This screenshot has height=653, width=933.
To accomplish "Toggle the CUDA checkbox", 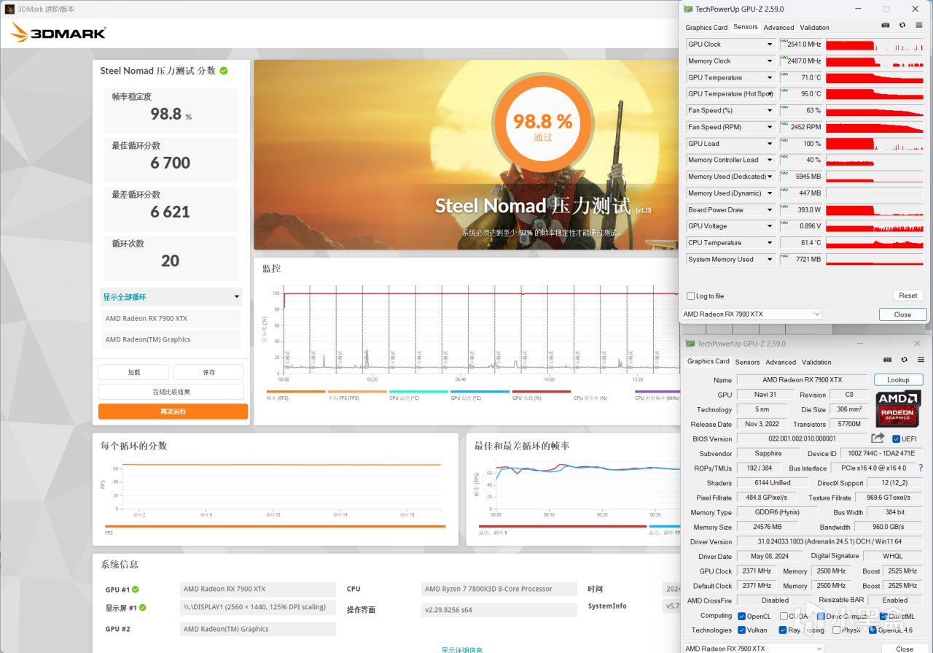I will pos(783,616).
